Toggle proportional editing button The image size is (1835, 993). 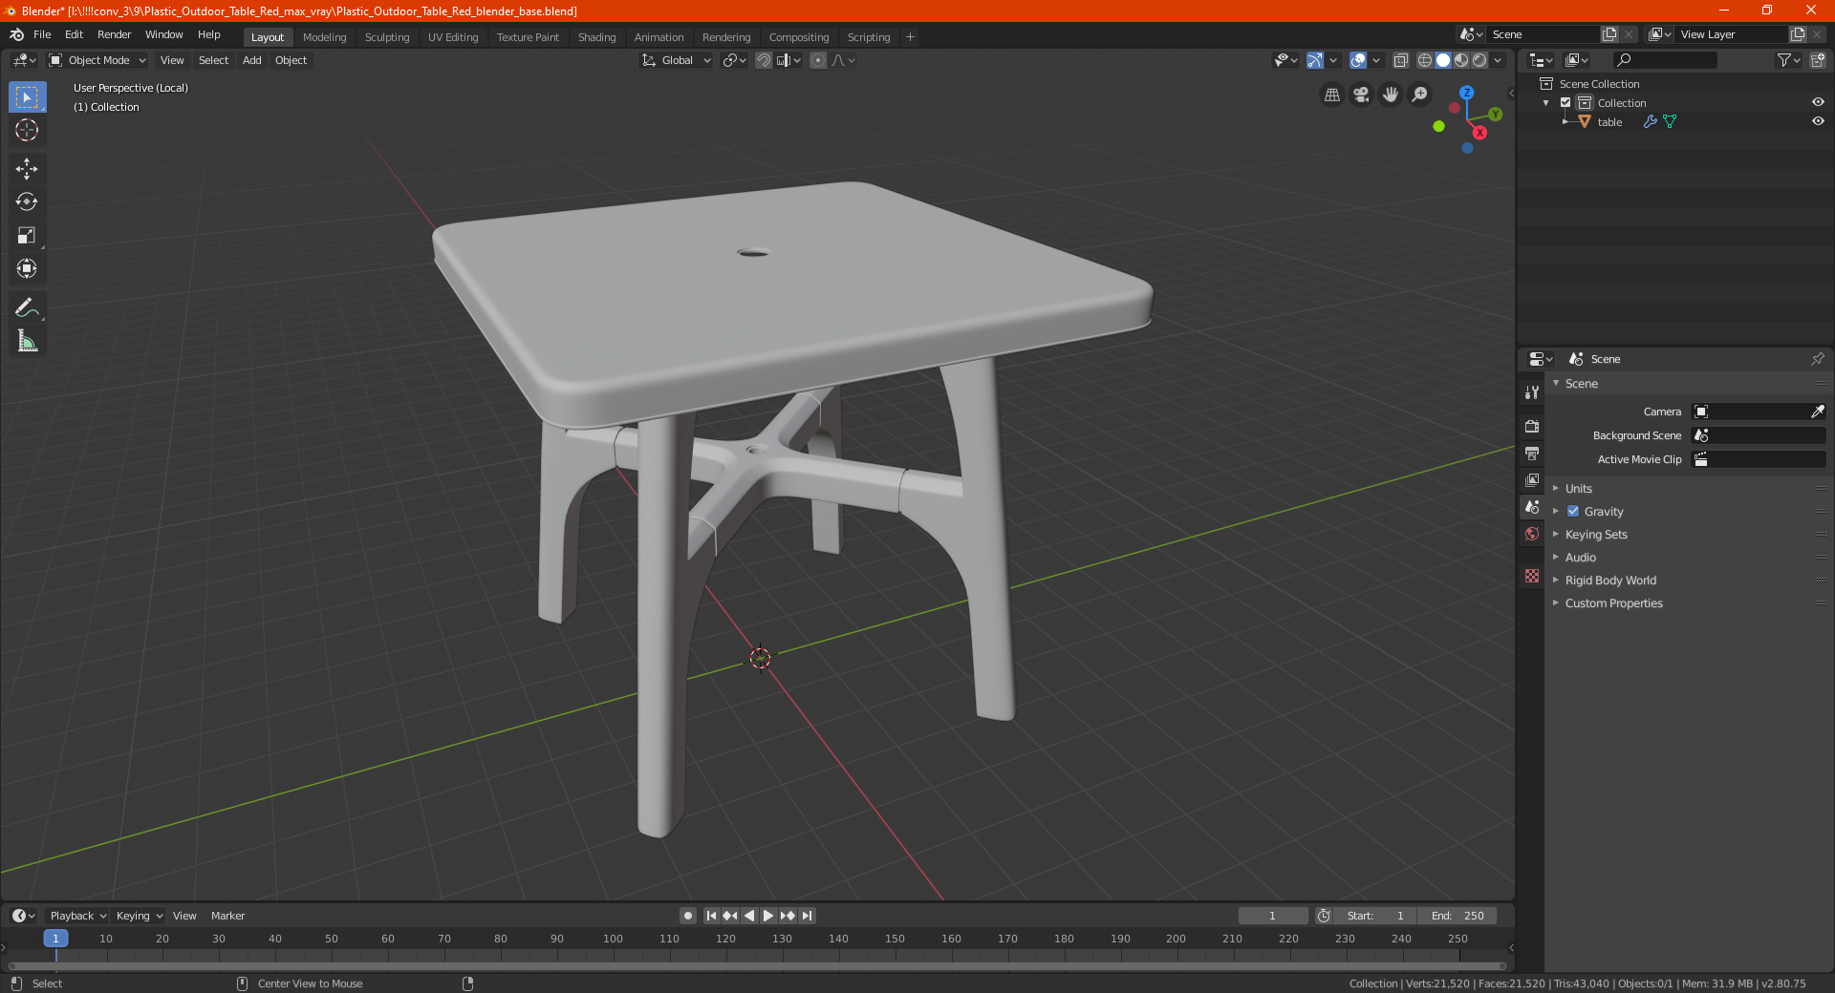tap(818, 60)
